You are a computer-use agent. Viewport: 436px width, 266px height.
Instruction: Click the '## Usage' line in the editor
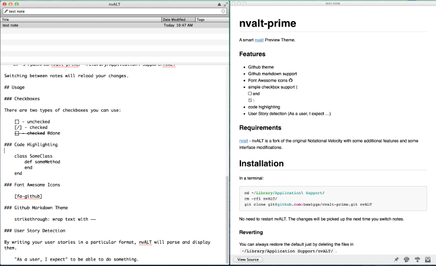pos(15,87)
